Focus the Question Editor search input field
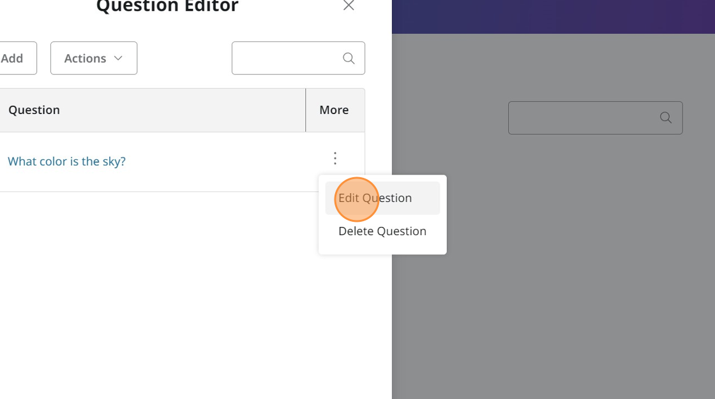The width and height of the screenshot is (715, 399). pos(286,58)
